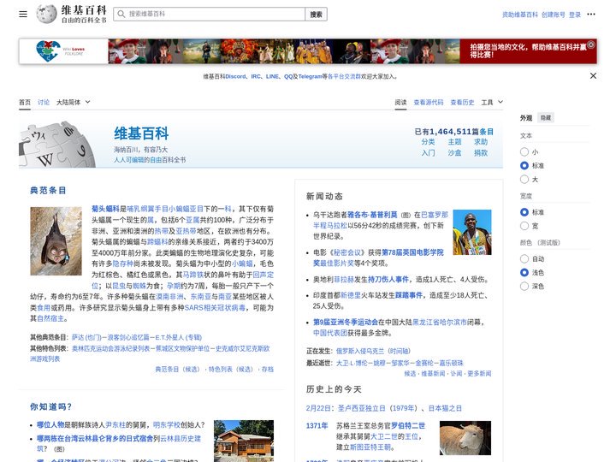Open the 求助 help link
The width and height of the screenshot is (616, 462).
[x=481, y=142]
